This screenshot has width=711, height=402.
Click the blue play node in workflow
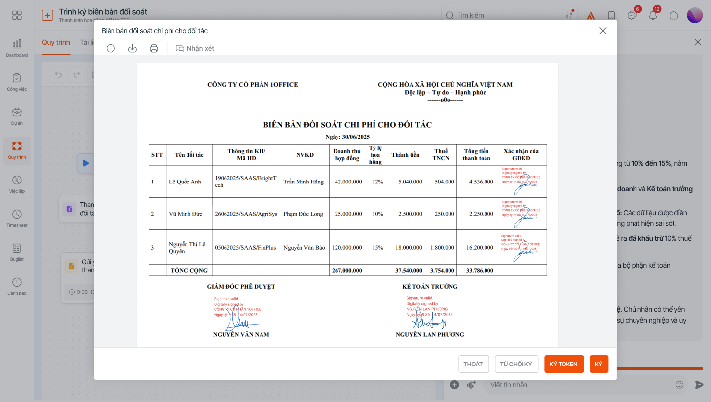pos(86,163)
